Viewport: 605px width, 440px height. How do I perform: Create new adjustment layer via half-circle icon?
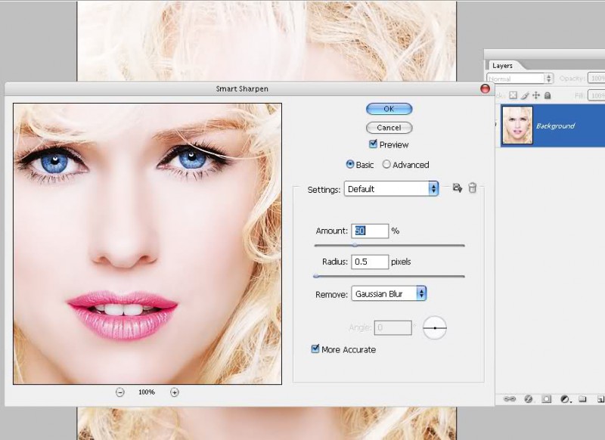tap(564, 398)
